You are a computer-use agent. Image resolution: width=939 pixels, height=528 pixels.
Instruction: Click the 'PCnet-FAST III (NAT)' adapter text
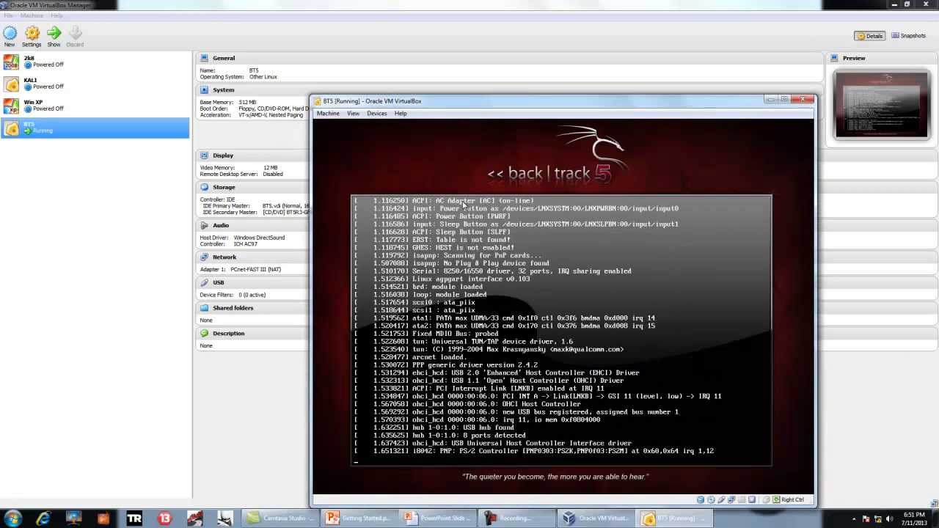257,269
